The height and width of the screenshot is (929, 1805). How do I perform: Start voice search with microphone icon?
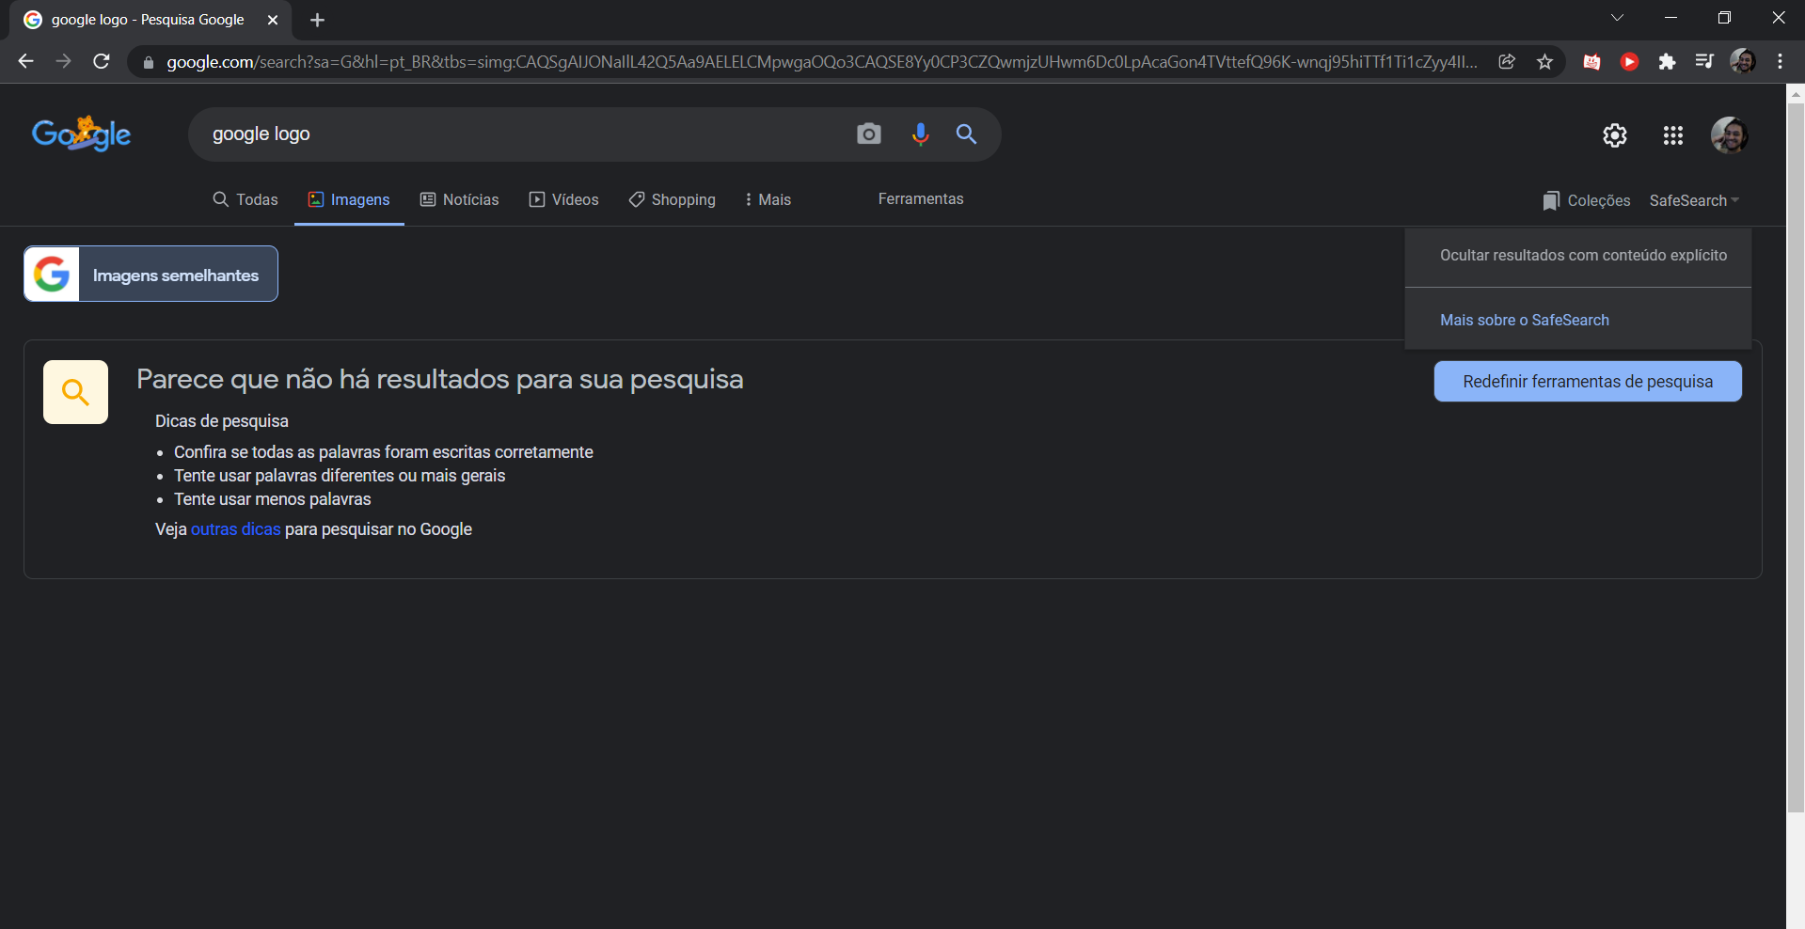tap(920, 134)
